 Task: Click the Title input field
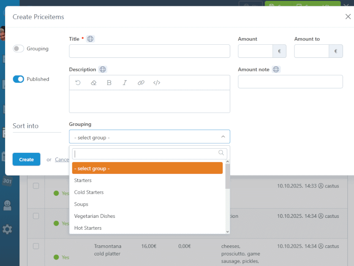point(150,51)
